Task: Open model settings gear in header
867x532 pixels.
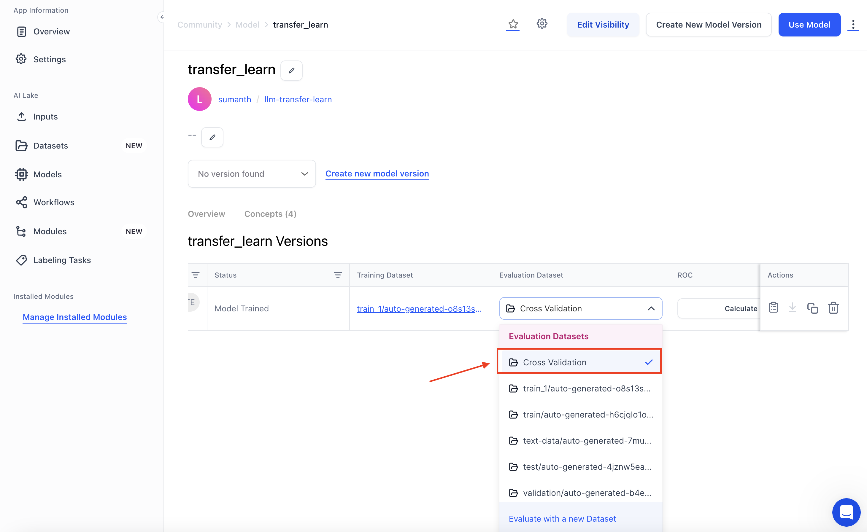Action: pyautogui.click(x=542, y=23)
